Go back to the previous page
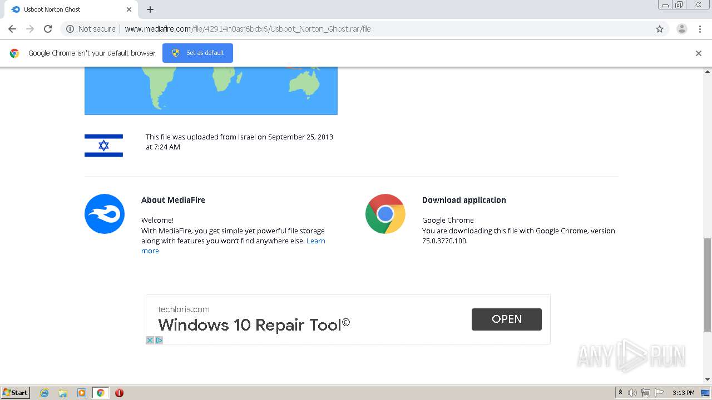The image size is (712, 400). tap(12, 29)
